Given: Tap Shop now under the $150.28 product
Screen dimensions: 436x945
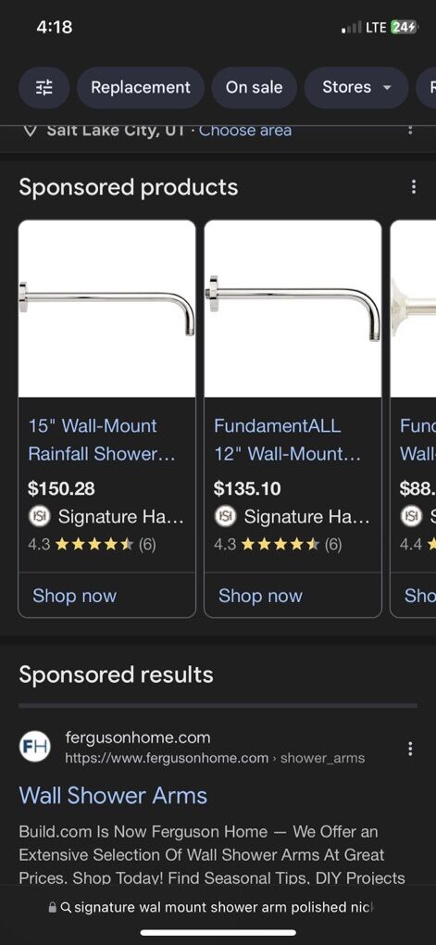Looking at the screenshot, I should point(74,596).
